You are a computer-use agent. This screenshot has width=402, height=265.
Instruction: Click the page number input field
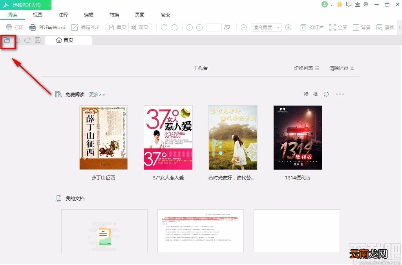coord(214,27)
